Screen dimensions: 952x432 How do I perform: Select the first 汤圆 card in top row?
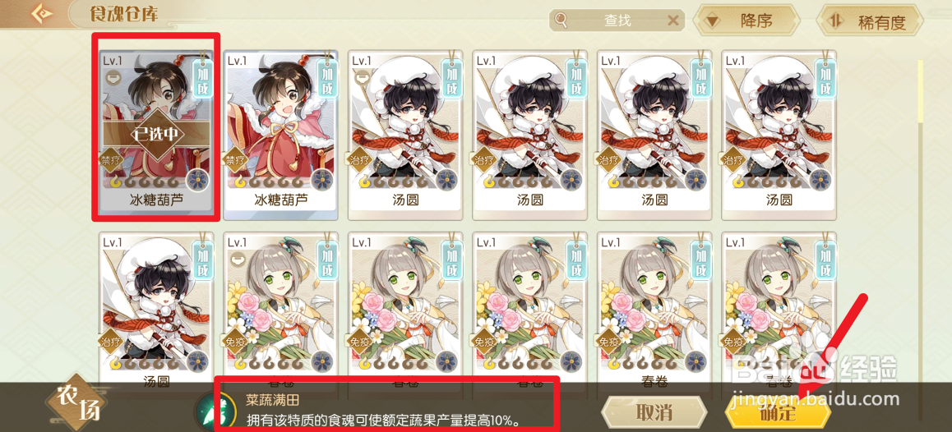pos(405,135)
